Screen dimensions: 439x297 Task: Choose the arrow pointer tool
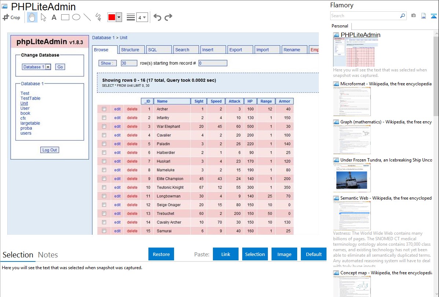click(x=44, y=17)
